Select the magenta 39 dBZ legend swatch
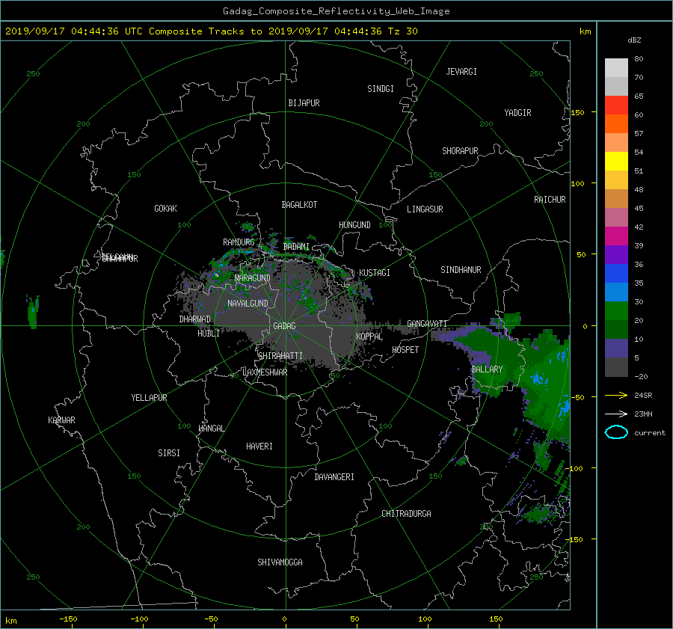673x629 pixels. (x=616, y=236)
